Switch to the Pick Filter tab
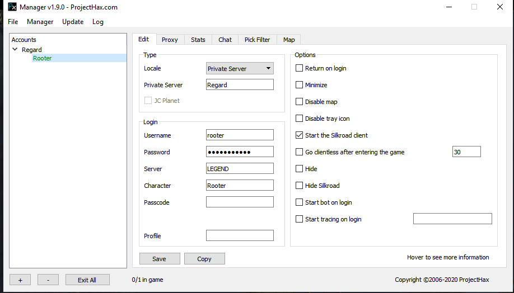Image resolution: width=514 pixels, height=293 pixels. [257, 40]
